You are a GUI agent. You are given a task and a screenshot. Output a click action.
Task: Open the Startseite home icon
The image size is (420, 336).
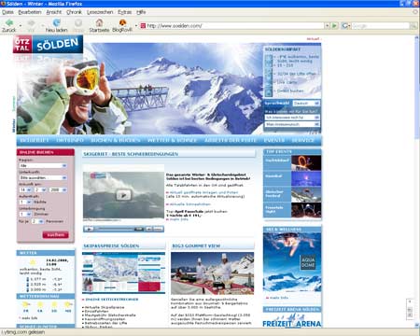pyautogui.click(x=99, y=22)
